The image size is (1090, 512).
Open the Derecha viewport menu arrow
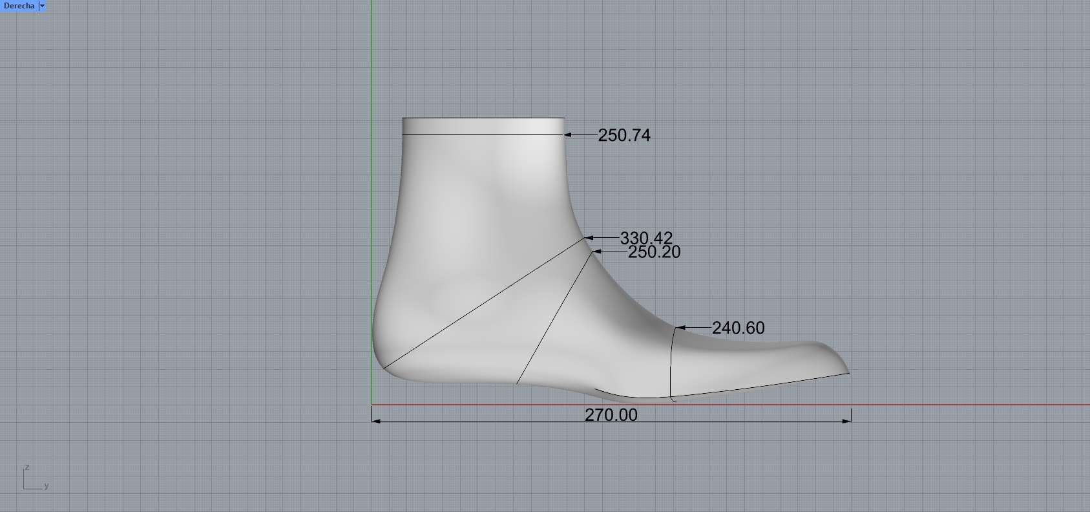coord(42,6)
